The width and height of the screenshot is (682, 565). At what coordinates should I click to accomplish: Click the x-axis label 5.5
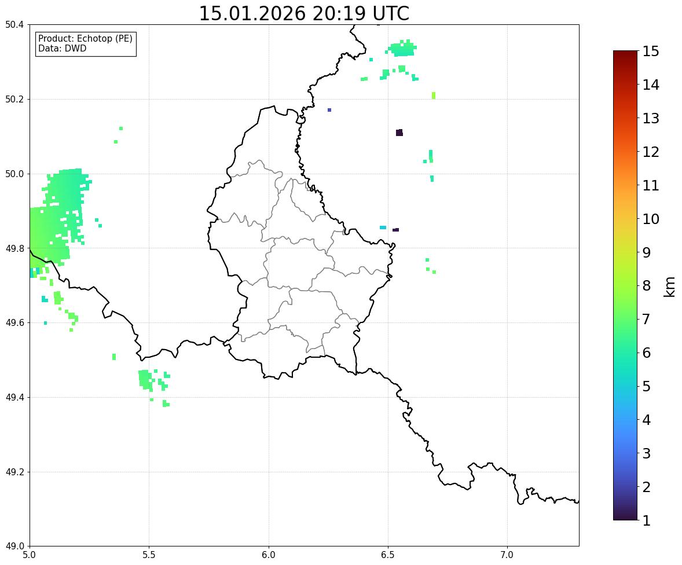click(149, 555)
